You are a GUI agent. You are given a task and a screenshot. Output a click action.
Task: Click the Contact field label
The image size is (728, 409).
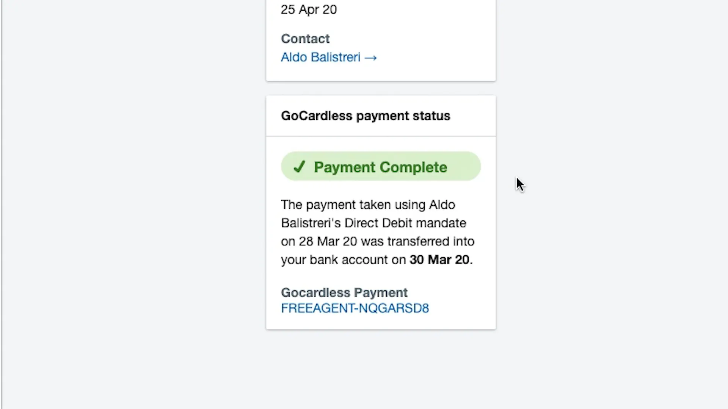[305, 39]
